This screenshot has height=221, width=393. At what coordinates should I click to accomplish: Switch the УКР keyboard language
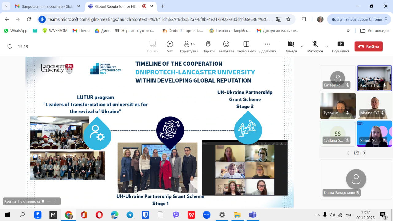(x=349, y=215)
